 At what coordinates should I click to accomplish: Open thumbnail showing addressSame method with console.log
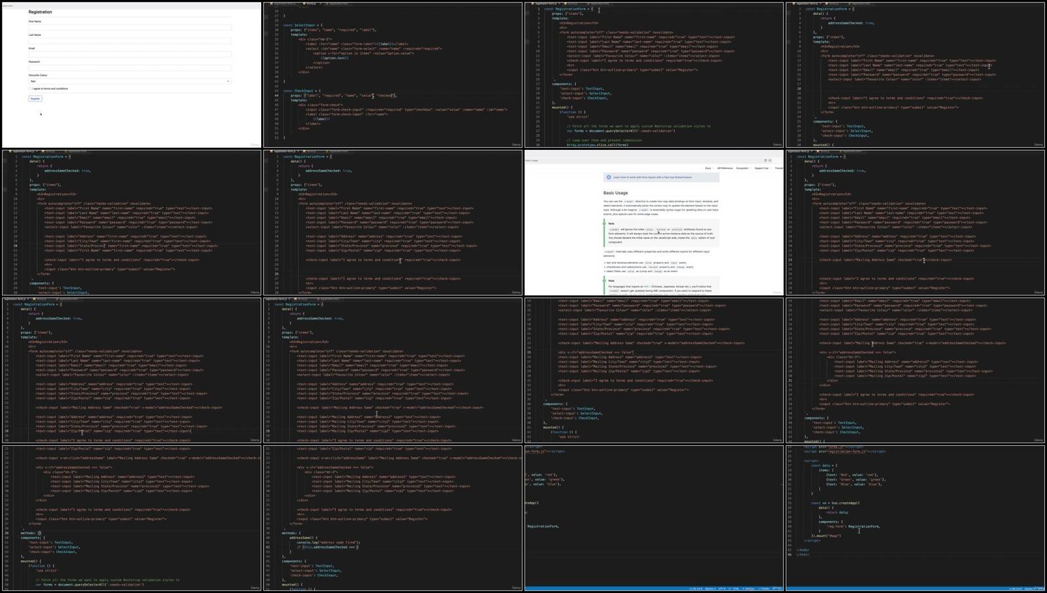tap(393, 518)
